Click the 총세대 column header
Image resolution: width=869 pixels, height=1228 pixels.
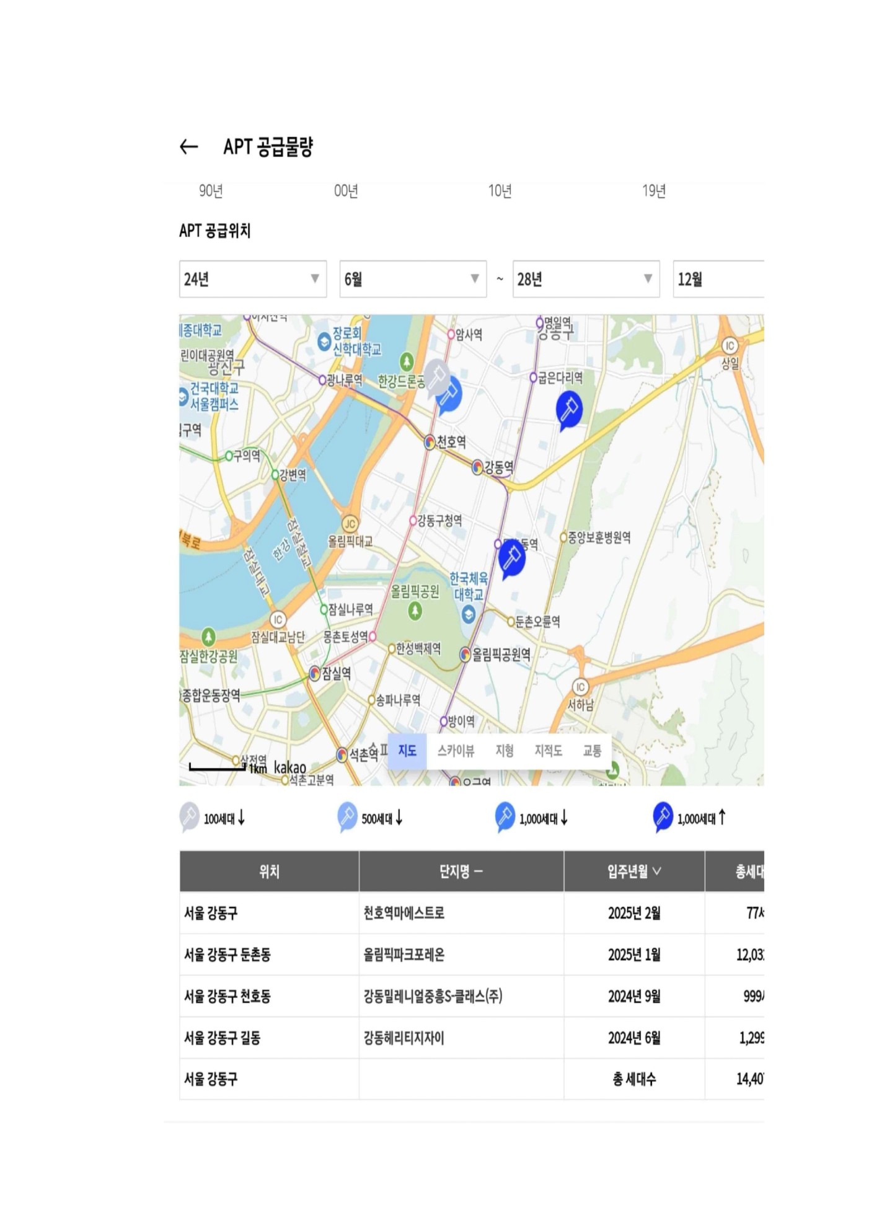tap(734, 872)
